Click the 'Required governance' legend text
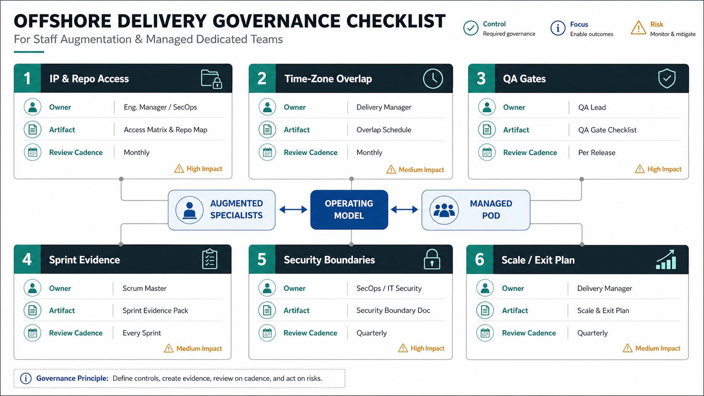 pyautogui.click(x=509, y=34)
